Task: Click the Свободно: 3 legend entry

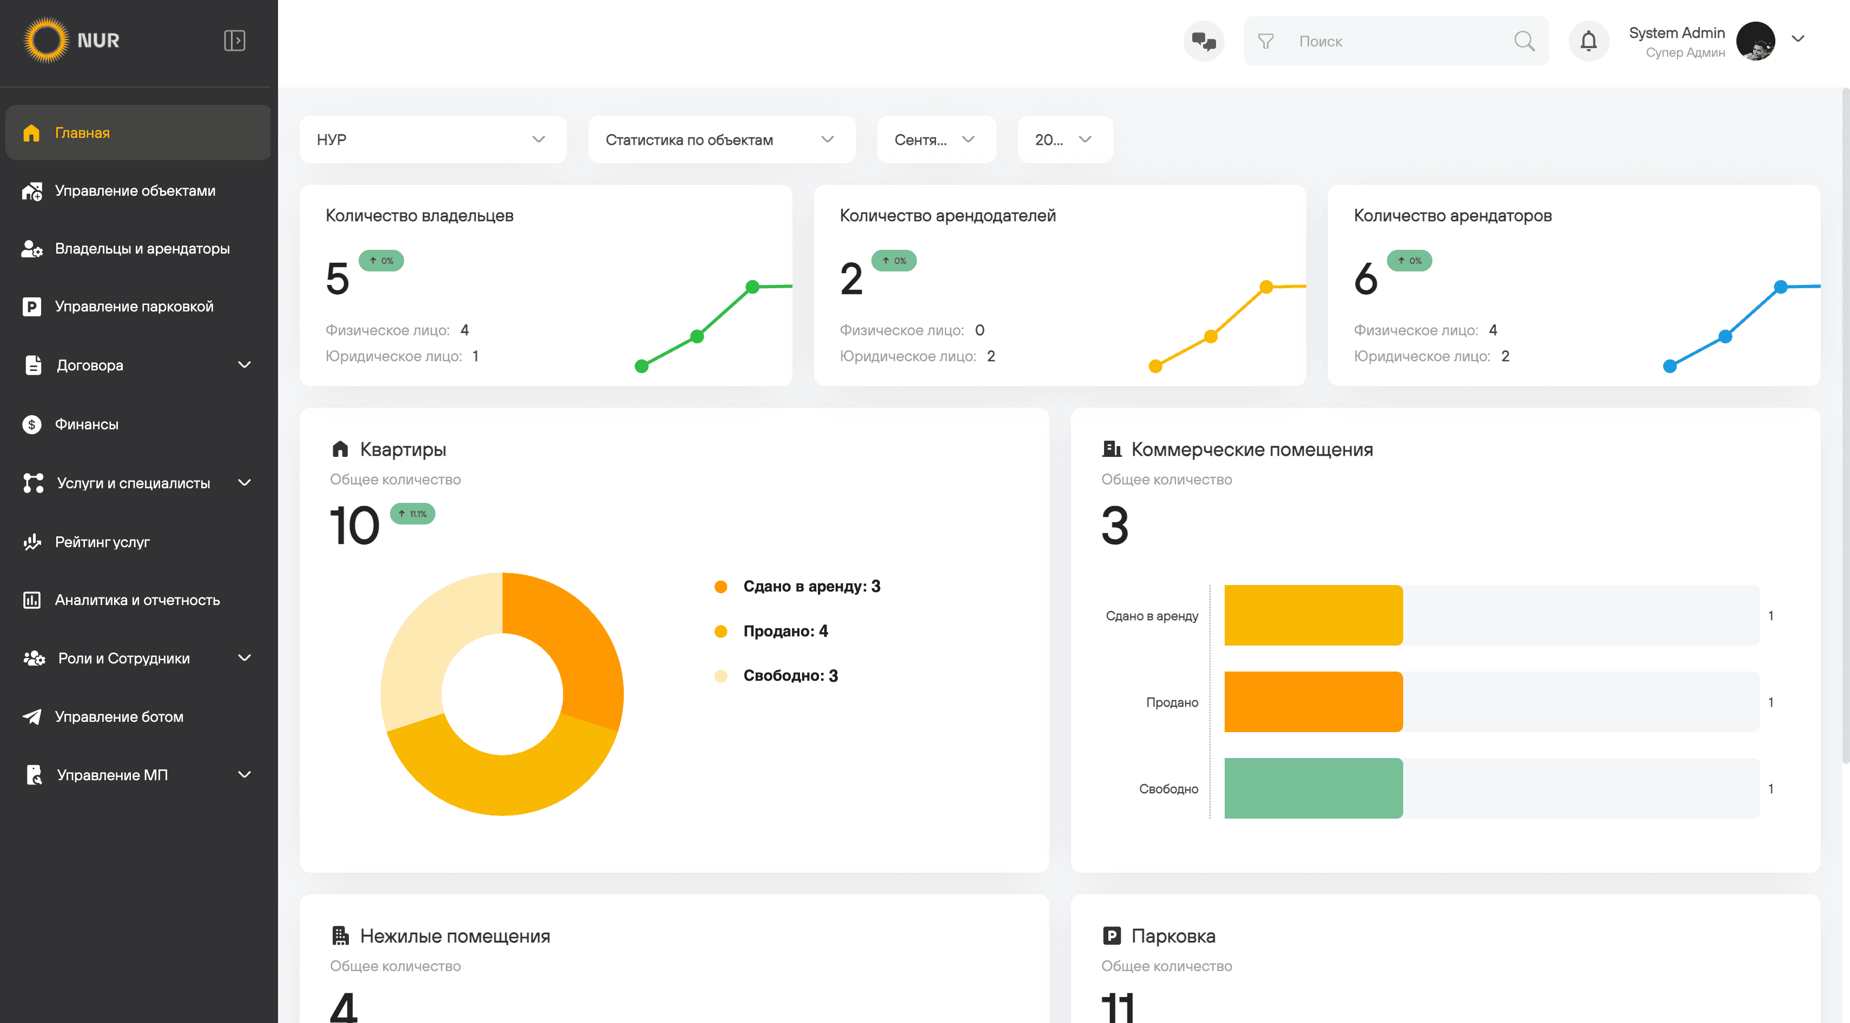Action: pyautogui.click(x=776, y=675)
